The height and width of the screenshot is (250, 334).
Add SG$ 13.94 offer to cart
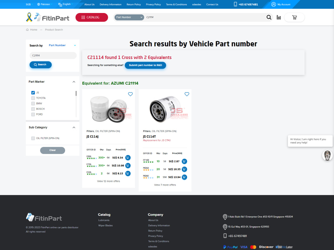point(184,177)
